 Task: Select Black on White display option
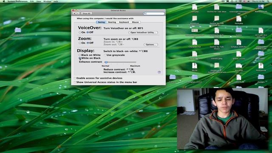pos(80,55)
